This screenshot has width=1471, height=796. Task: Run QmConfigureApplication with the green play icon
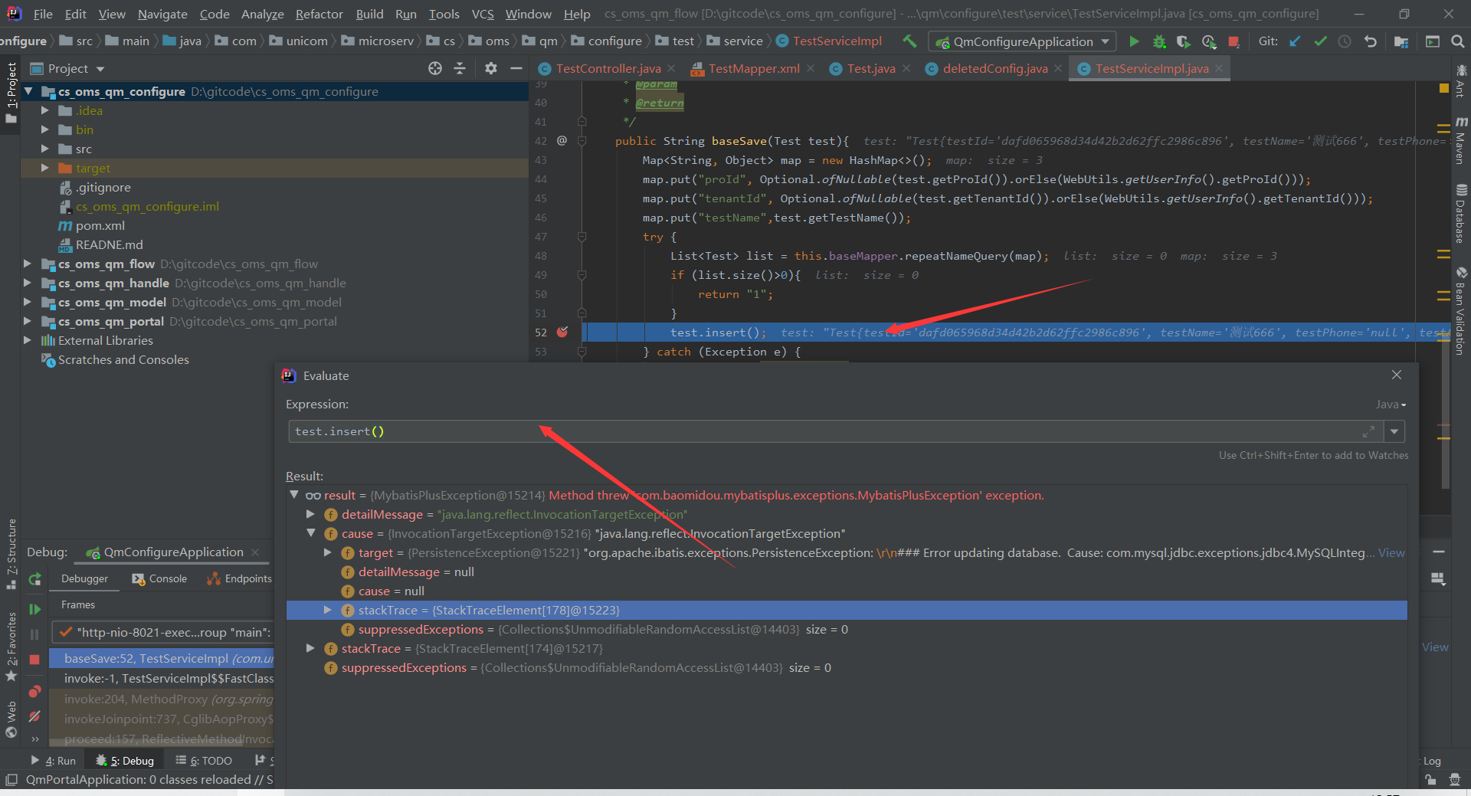click(x=1134, y=41)
